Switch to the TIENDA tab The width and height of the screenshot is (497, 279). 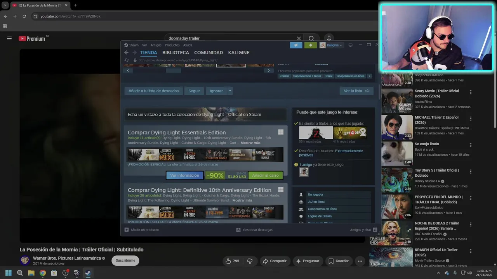coord(149,53)
